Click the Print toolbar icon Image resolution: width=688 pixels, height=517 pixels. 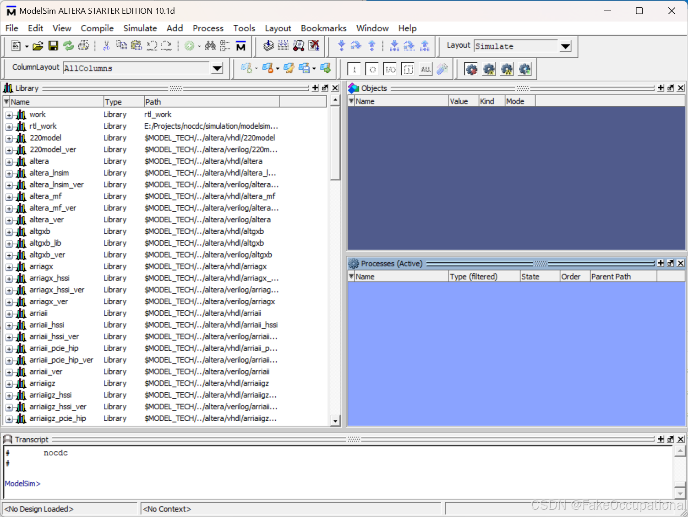tap(83, 46)
